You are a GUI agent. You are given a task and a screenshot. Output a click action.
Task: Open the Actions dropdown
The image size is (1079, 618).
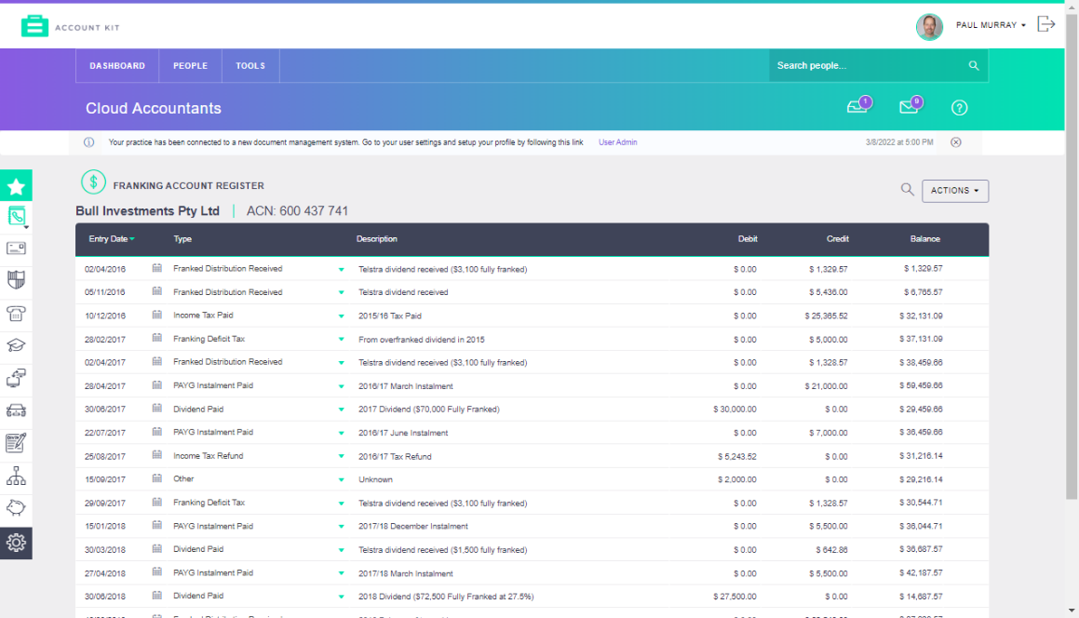[954, 190]
